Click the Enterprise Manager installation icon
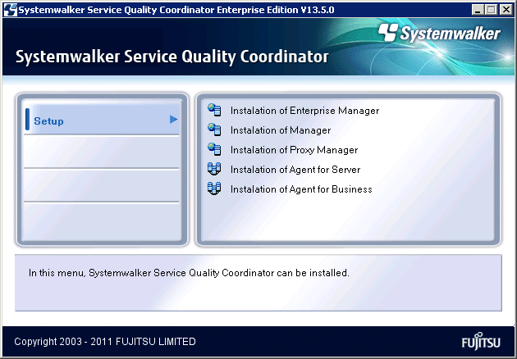 coord(214,110)
